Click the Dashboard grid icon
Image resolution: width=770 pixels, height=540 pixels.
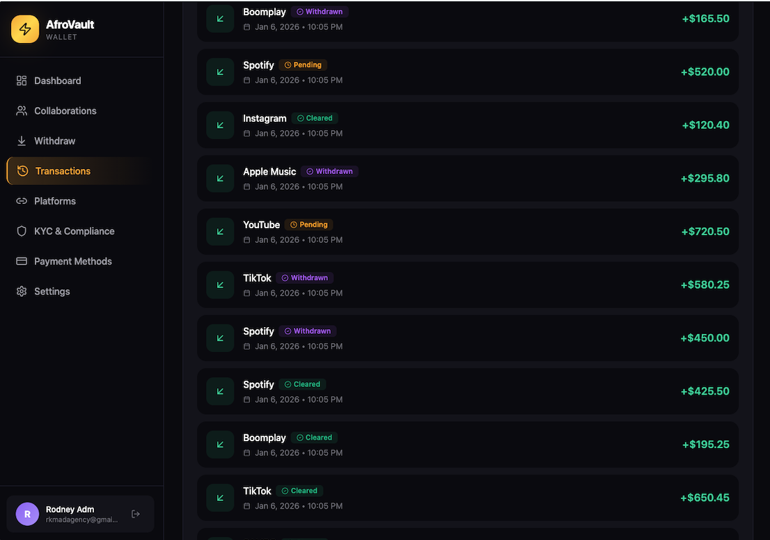22,81
